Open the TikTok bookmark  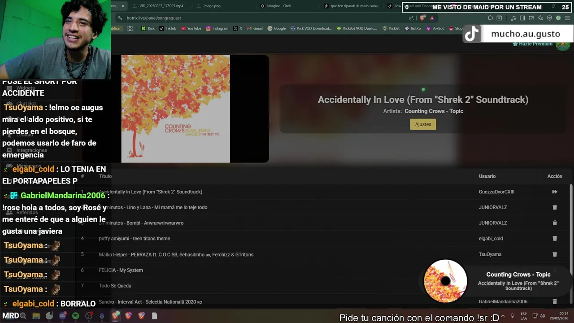point(168,28)
